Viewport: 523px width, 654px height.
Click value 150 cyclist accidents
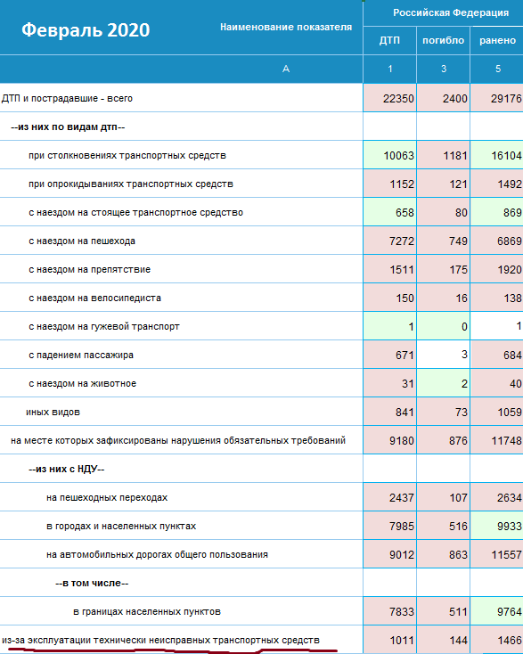tap(405, 298)
